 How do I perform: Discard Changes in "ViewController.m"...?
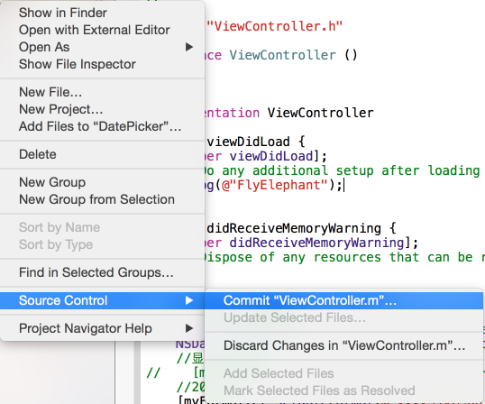[344, 345]
